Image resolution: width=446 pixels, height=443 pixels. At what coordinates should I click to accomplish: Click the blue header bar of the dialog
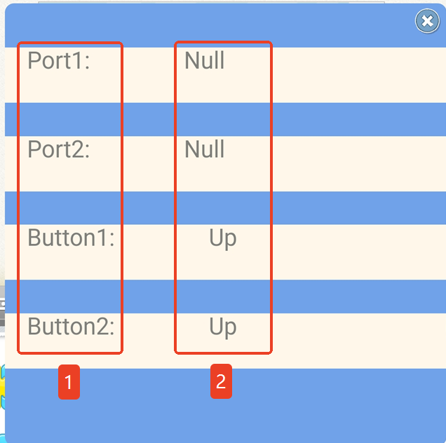tap(208, 26)
